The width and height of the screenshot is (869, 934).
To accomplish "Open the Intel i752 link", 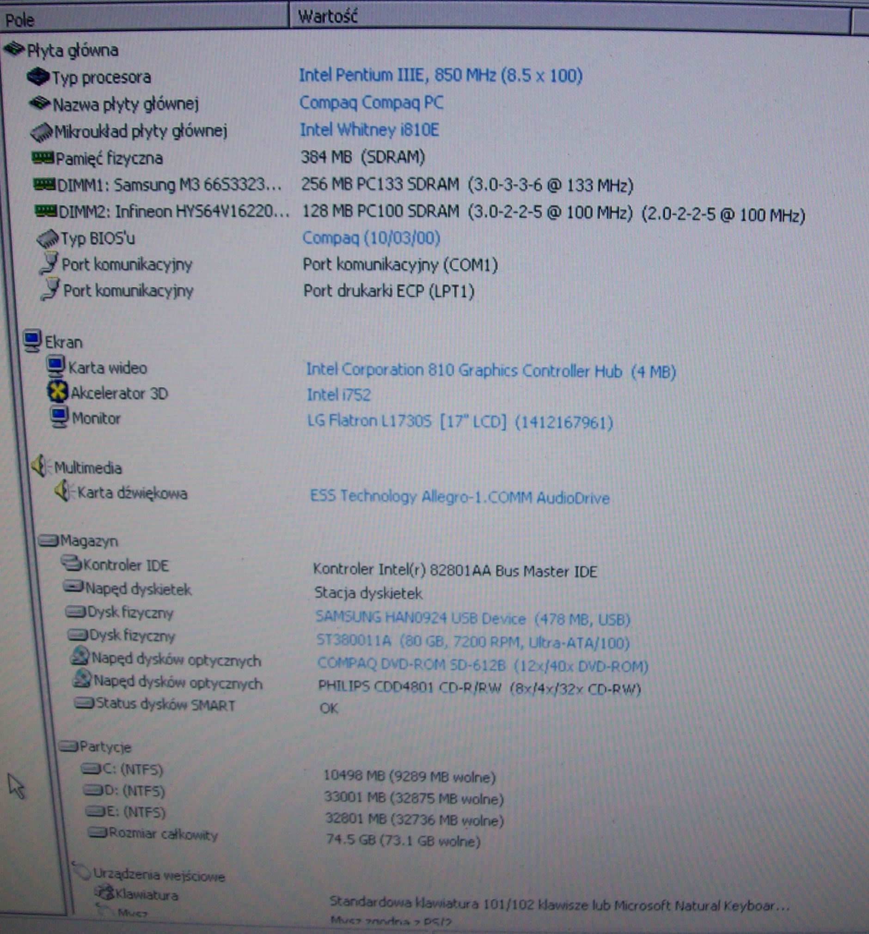I will click(x=339, y=394).
